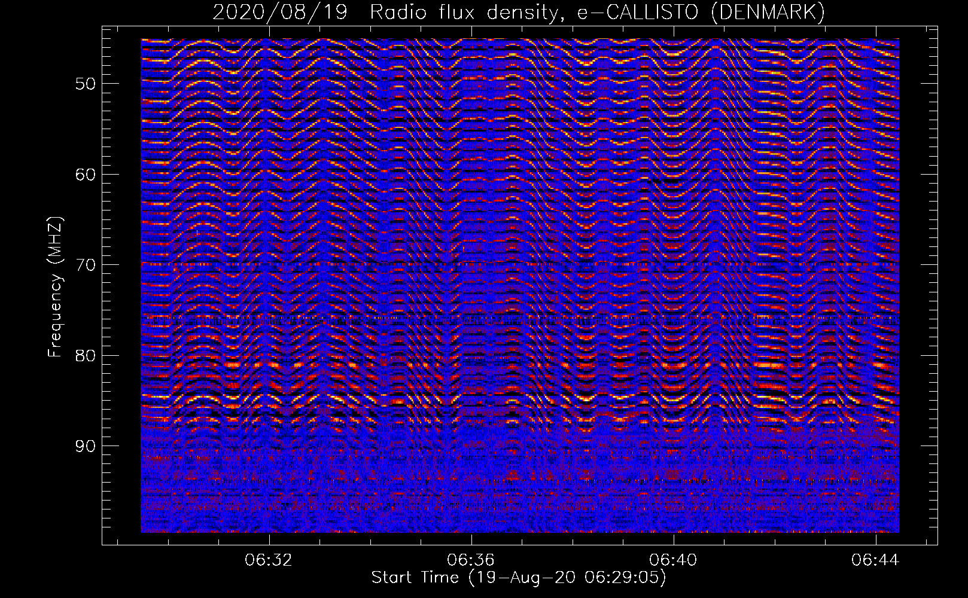Click the '06:44' time axis label
This screenshot has width=968, height=598.
876,560
